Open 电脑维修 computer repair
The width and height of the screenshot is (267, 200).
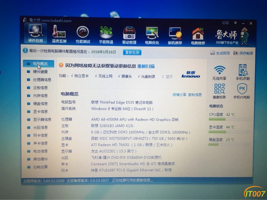198,36
